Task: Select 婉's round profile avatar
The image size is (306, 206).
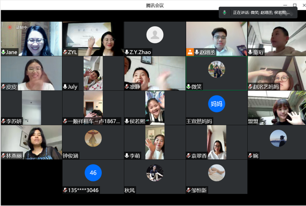Action: (278, 138)
